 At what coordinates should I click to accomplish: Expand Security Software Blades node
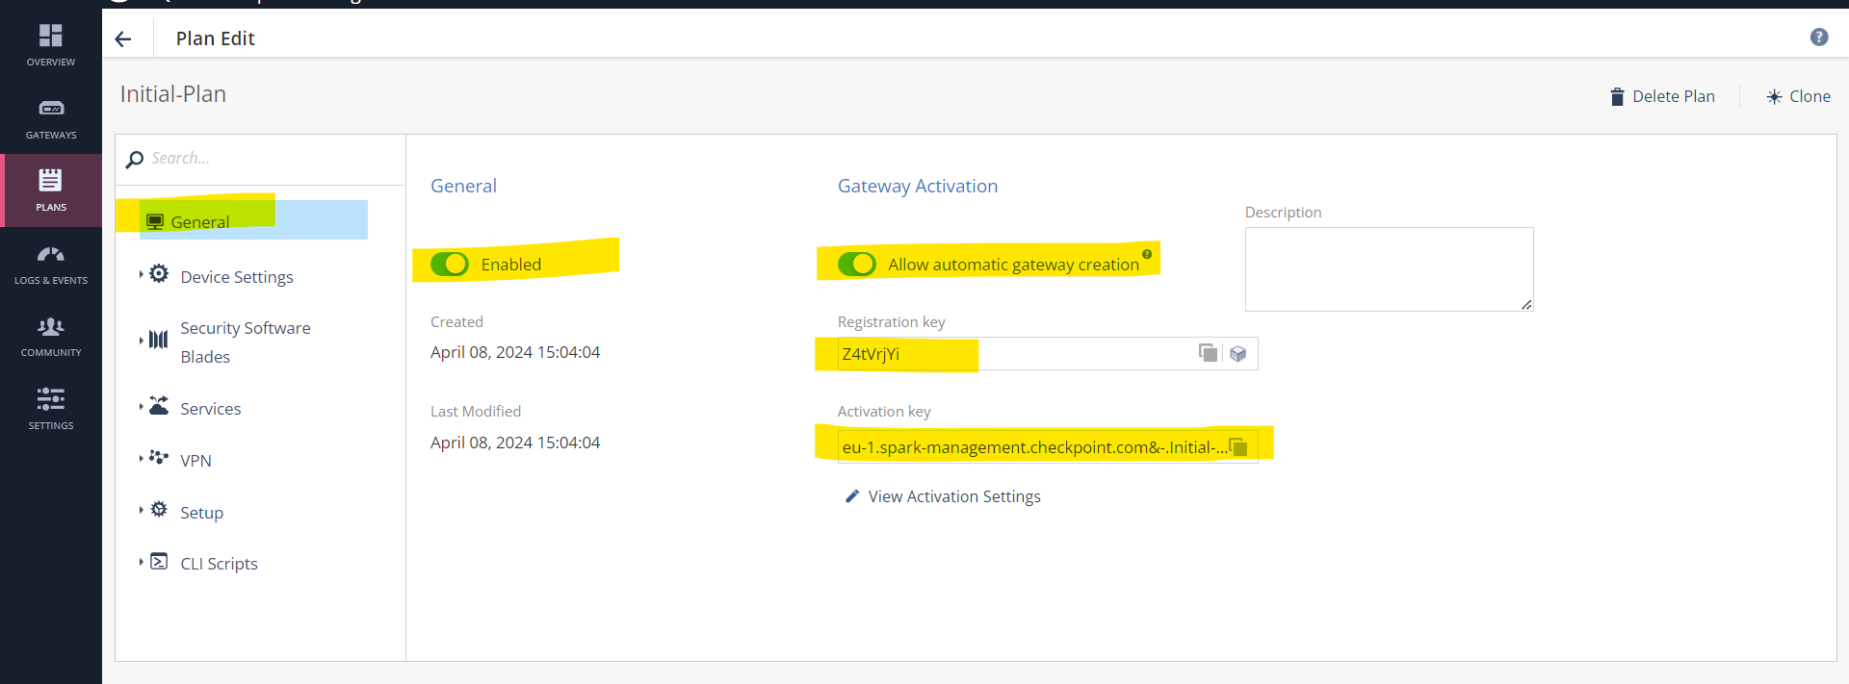(x=142, y=340)
